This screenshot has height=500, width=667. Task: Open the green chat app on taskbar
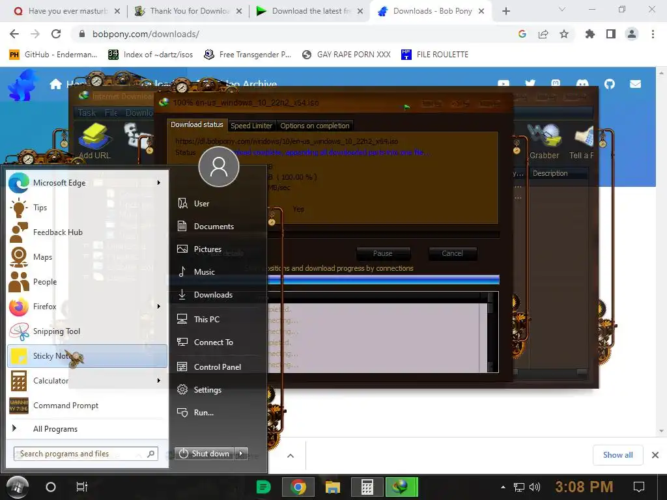coord(264,487)
